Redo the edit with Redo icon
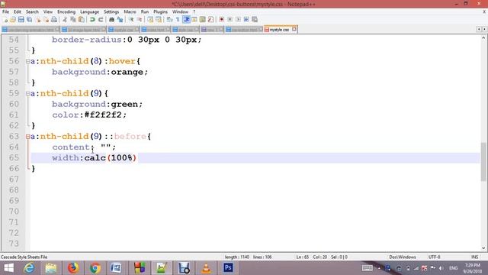The height and width of the screenshot is (275, 488). point(101,19)
